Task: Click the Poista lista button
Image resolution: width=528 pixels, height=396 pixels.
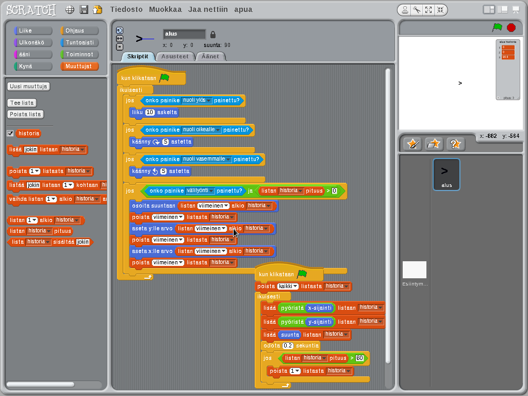Action: 25,114
